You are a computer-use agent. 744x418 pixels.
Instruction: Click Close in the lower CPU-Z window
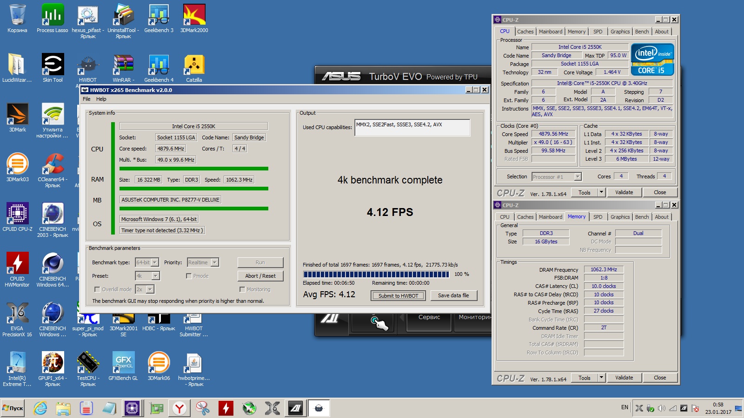tap(660, 378)
